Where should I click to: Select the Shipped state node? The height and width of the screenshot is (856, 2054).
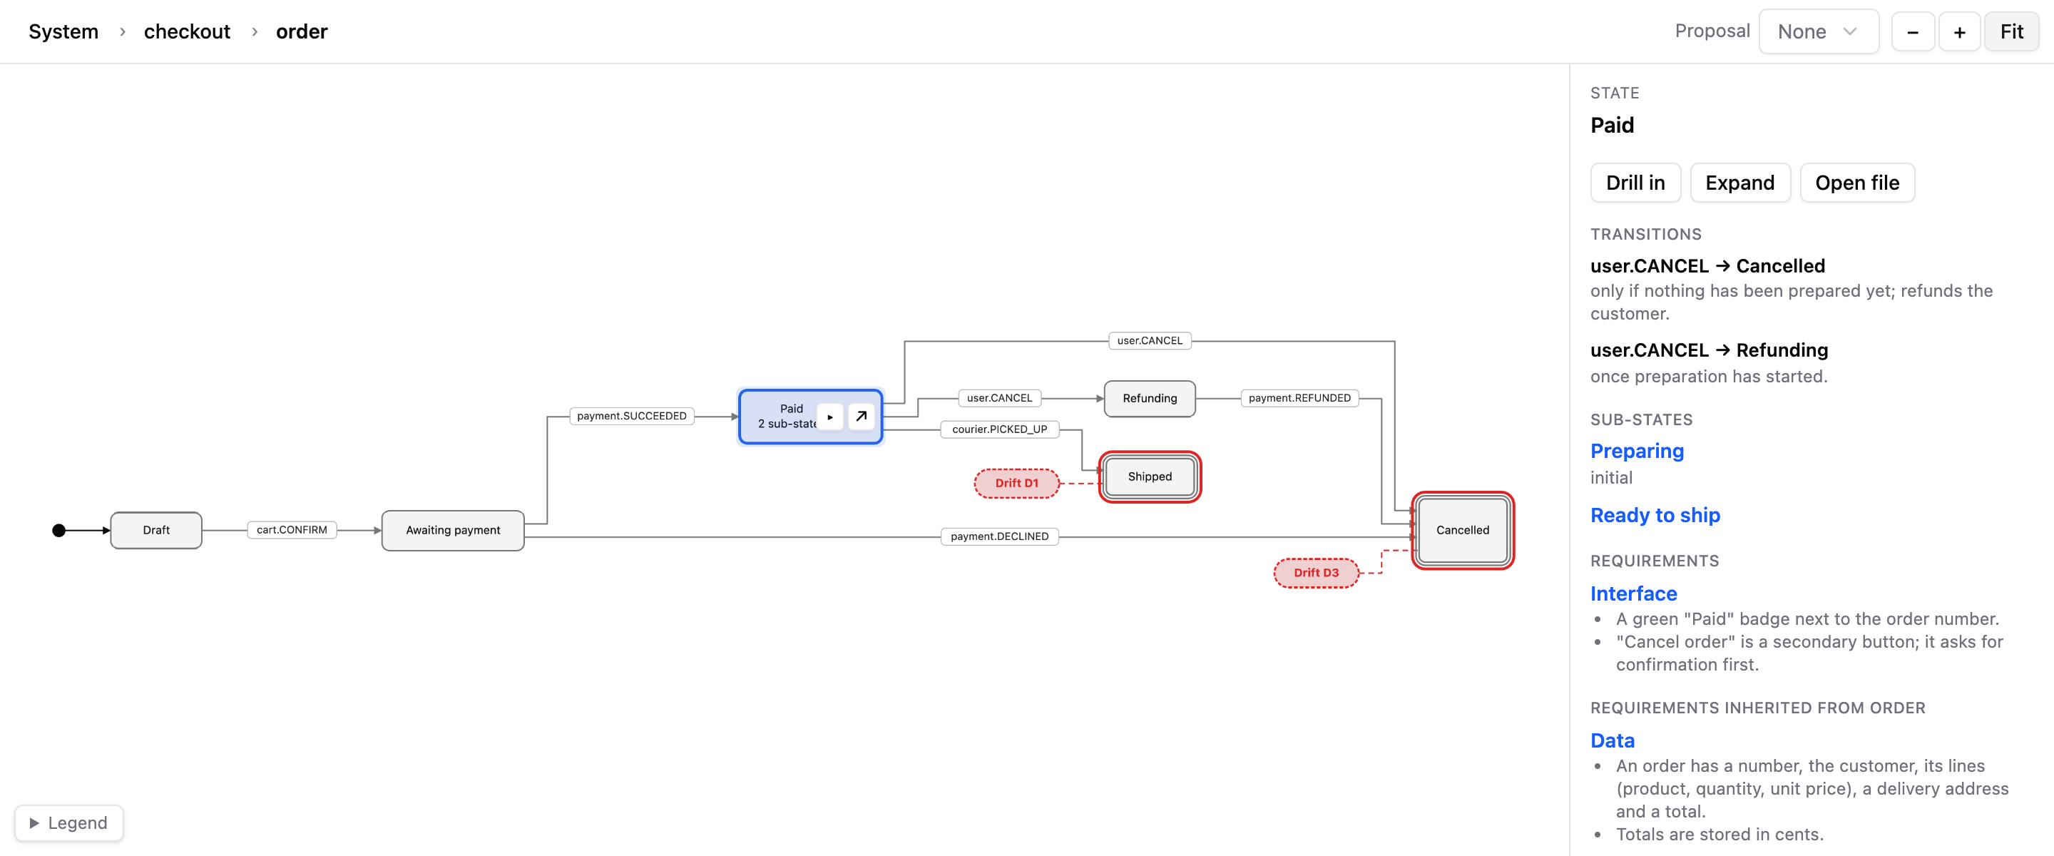tap(1149, 477)
